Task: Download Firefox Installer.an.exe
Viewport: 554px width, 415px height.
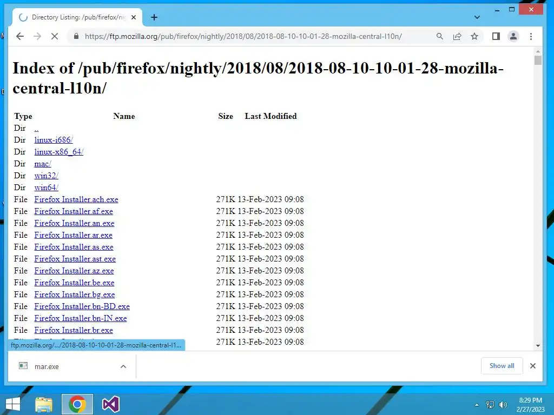Action: tap(74, 223)
